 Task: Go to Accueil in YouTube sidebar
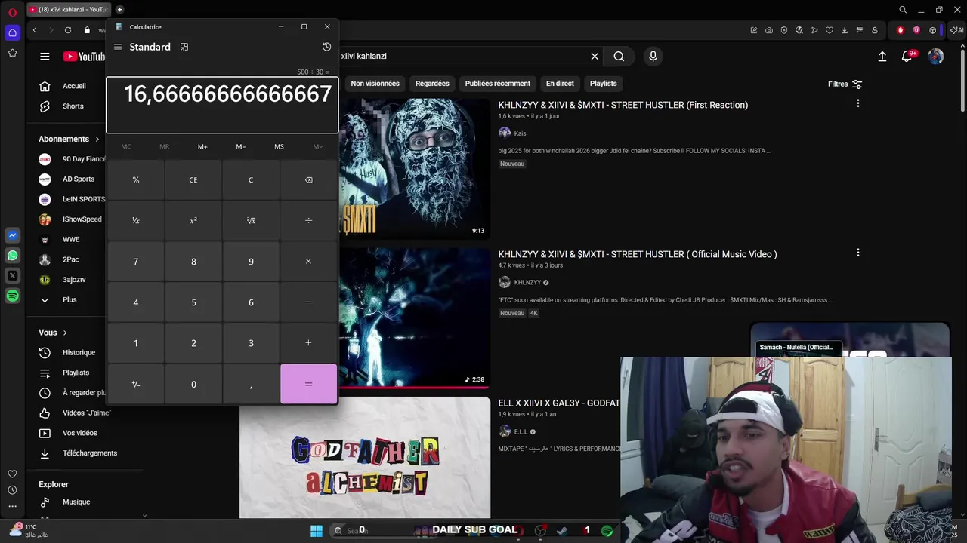(73, 86)
